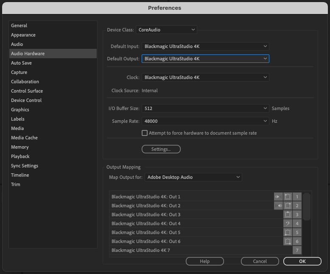Click channel number 4 box
Image resolution: width=330 pixels, height=274 pixels.
[297, 223]
